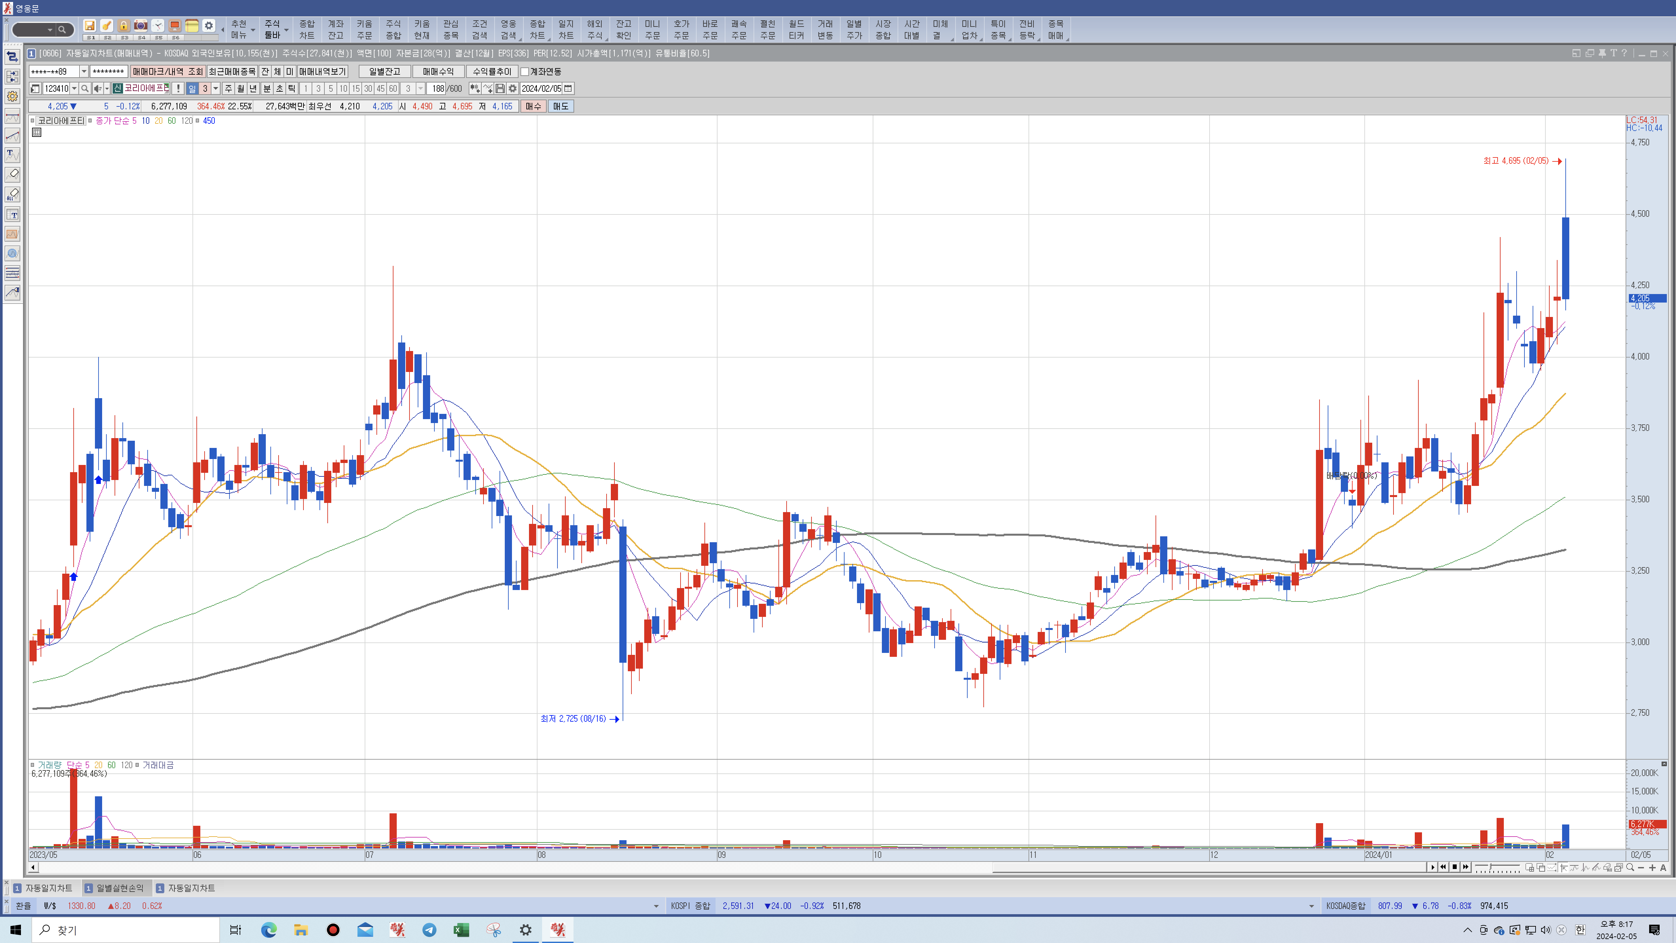The image size is (1676, 943).
Task: Toggle the 일 daily period button
Action: click(x=192, y=88)
